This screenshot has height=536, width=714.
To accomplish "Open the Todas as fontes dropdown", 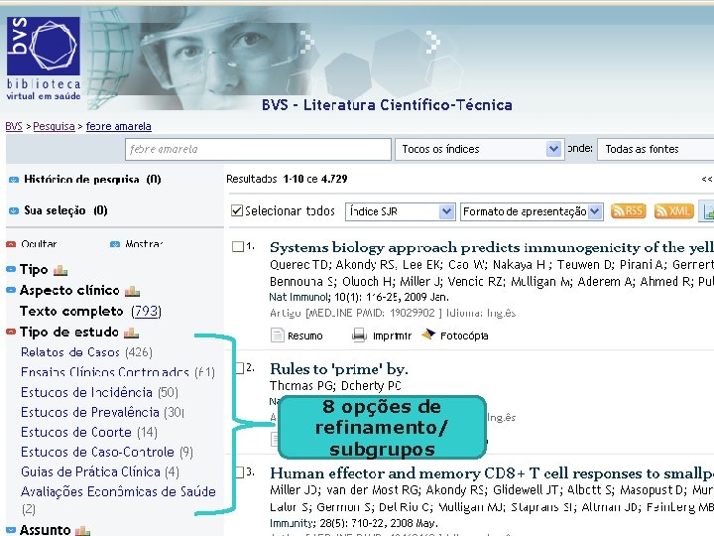I will 655,149.
